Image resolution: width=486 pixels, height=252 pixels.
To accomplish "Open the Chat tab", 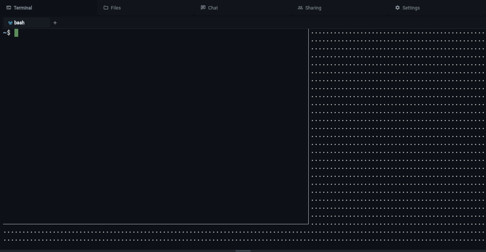I will click(243, 8).
